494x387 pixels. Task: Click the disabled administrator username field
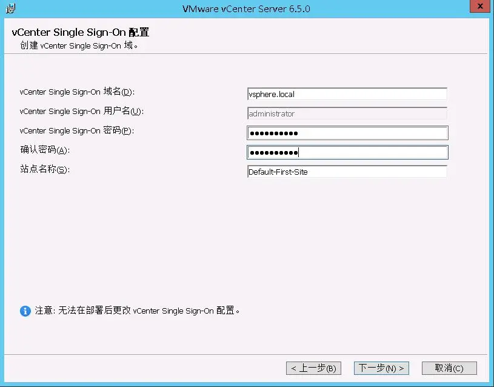tap(347, 113)
